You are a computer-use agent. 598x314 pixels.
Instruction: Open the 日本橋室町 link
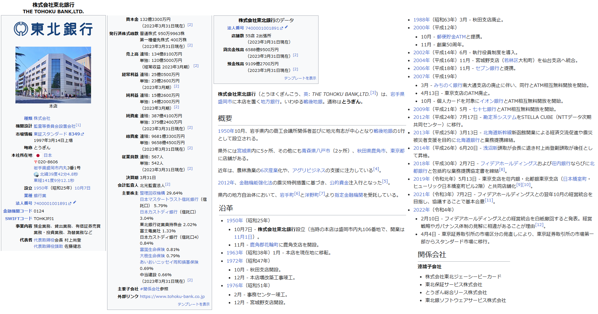click(575, 179)
